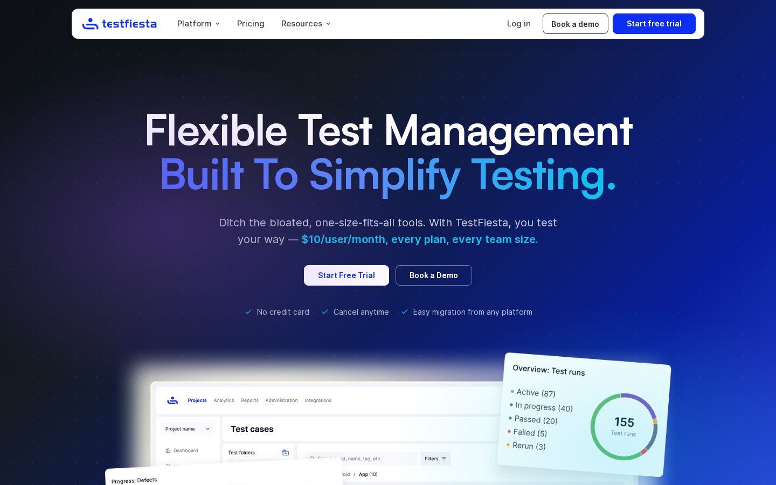
Task: Open the Reports tab in the preview
Action: [x=250, y=400]
